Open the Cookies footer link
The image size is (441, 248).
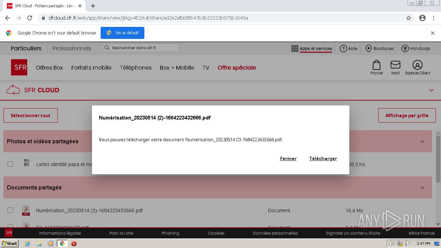click(216, 233)
